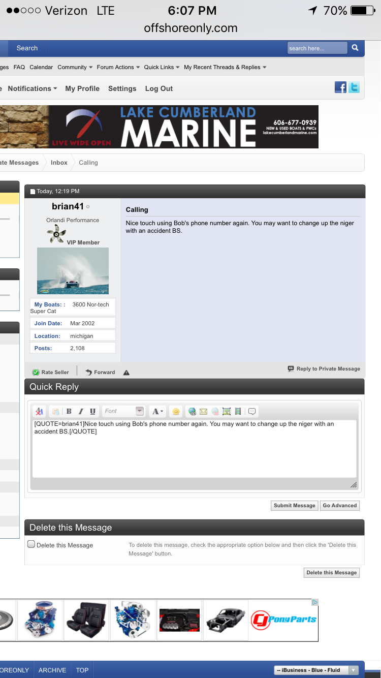Viewport: 381px width, 678px height.
Task: Click the search magnifier button
Action: [x=355, y=48]
